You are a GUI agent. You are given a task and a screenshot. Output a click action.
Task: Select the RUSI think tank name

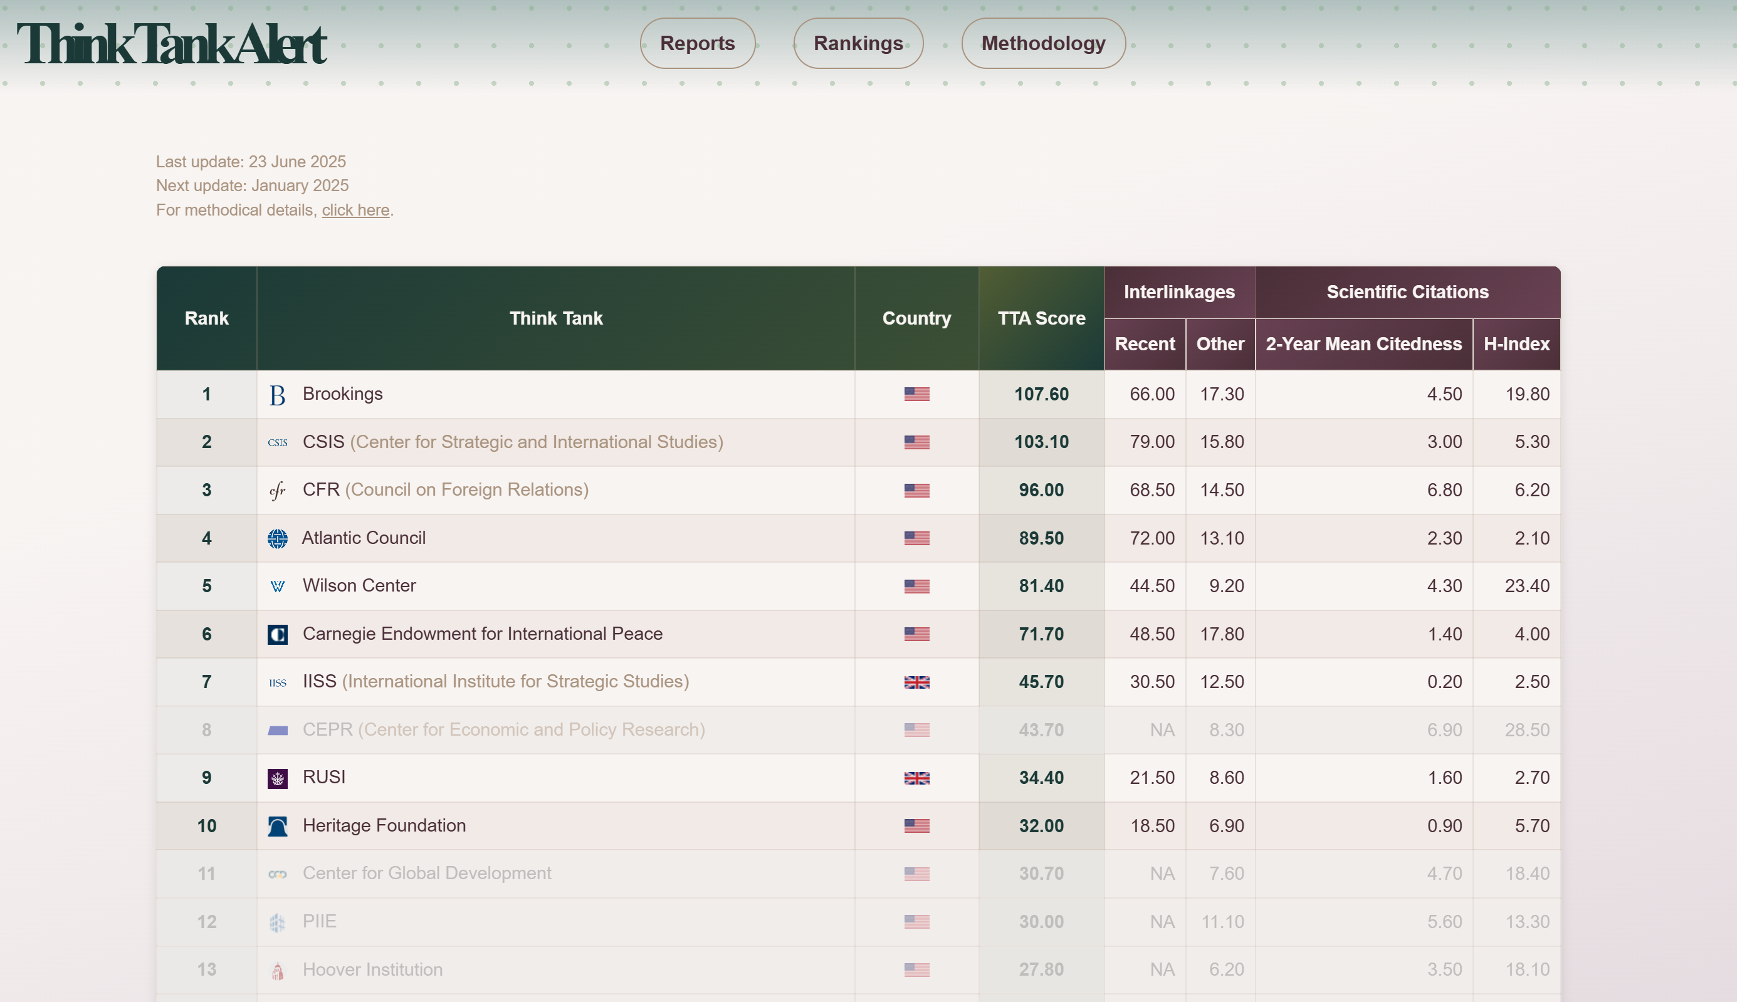tap(324, 777)
